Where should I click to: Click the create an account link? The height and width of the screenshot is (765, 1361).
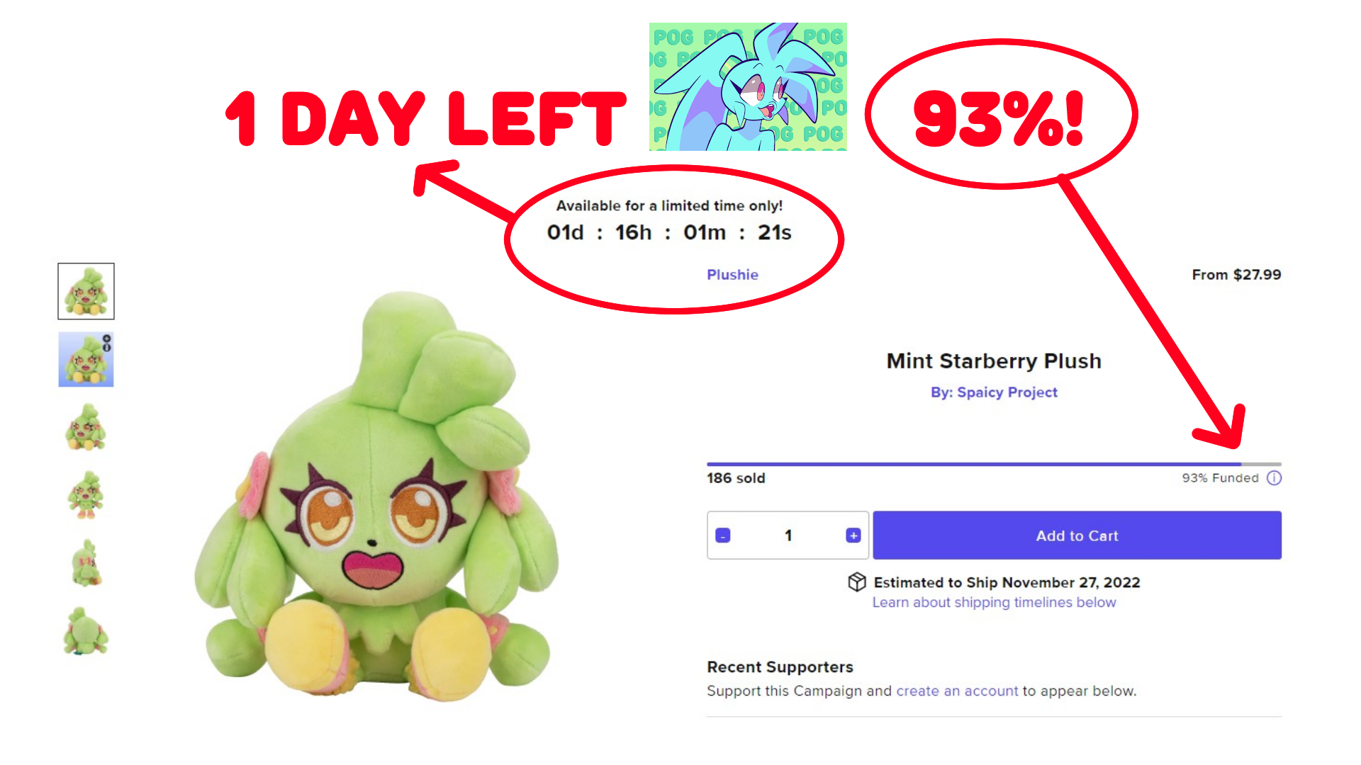point(957,691)
